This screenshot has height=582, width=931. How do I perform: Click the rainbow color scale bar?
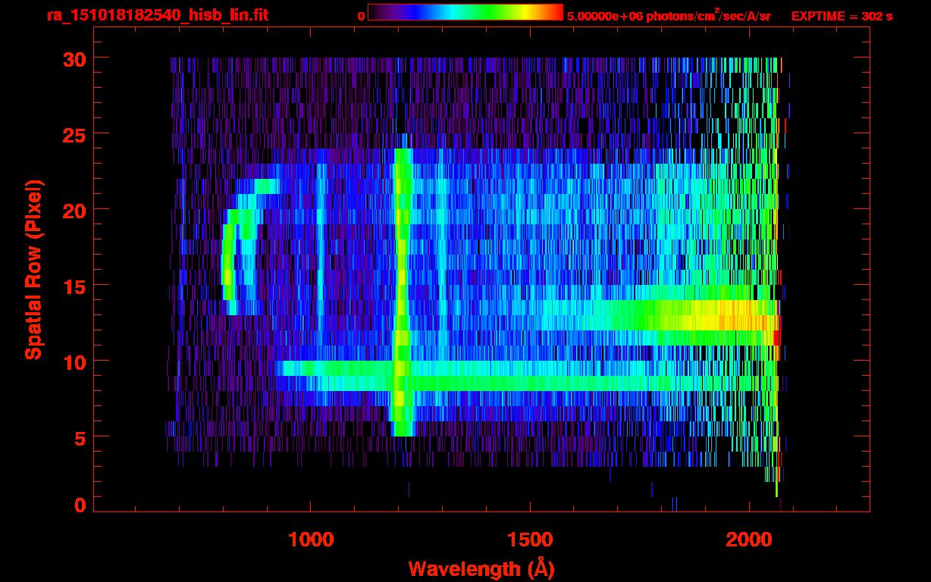pos(465,12)
